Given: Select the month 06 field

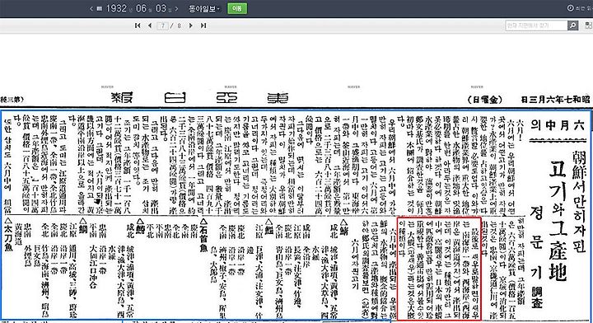Looking at the screenshot, I should 141,8.
